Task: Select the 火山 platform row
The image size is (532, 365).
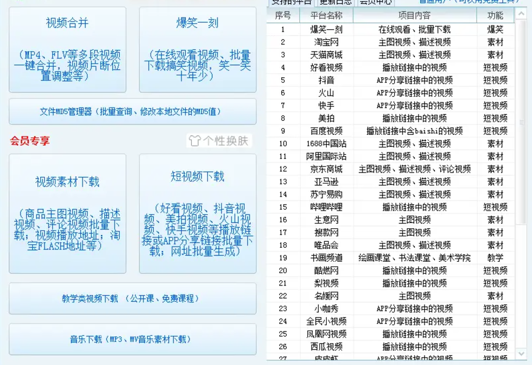Action: pos(390,93)
